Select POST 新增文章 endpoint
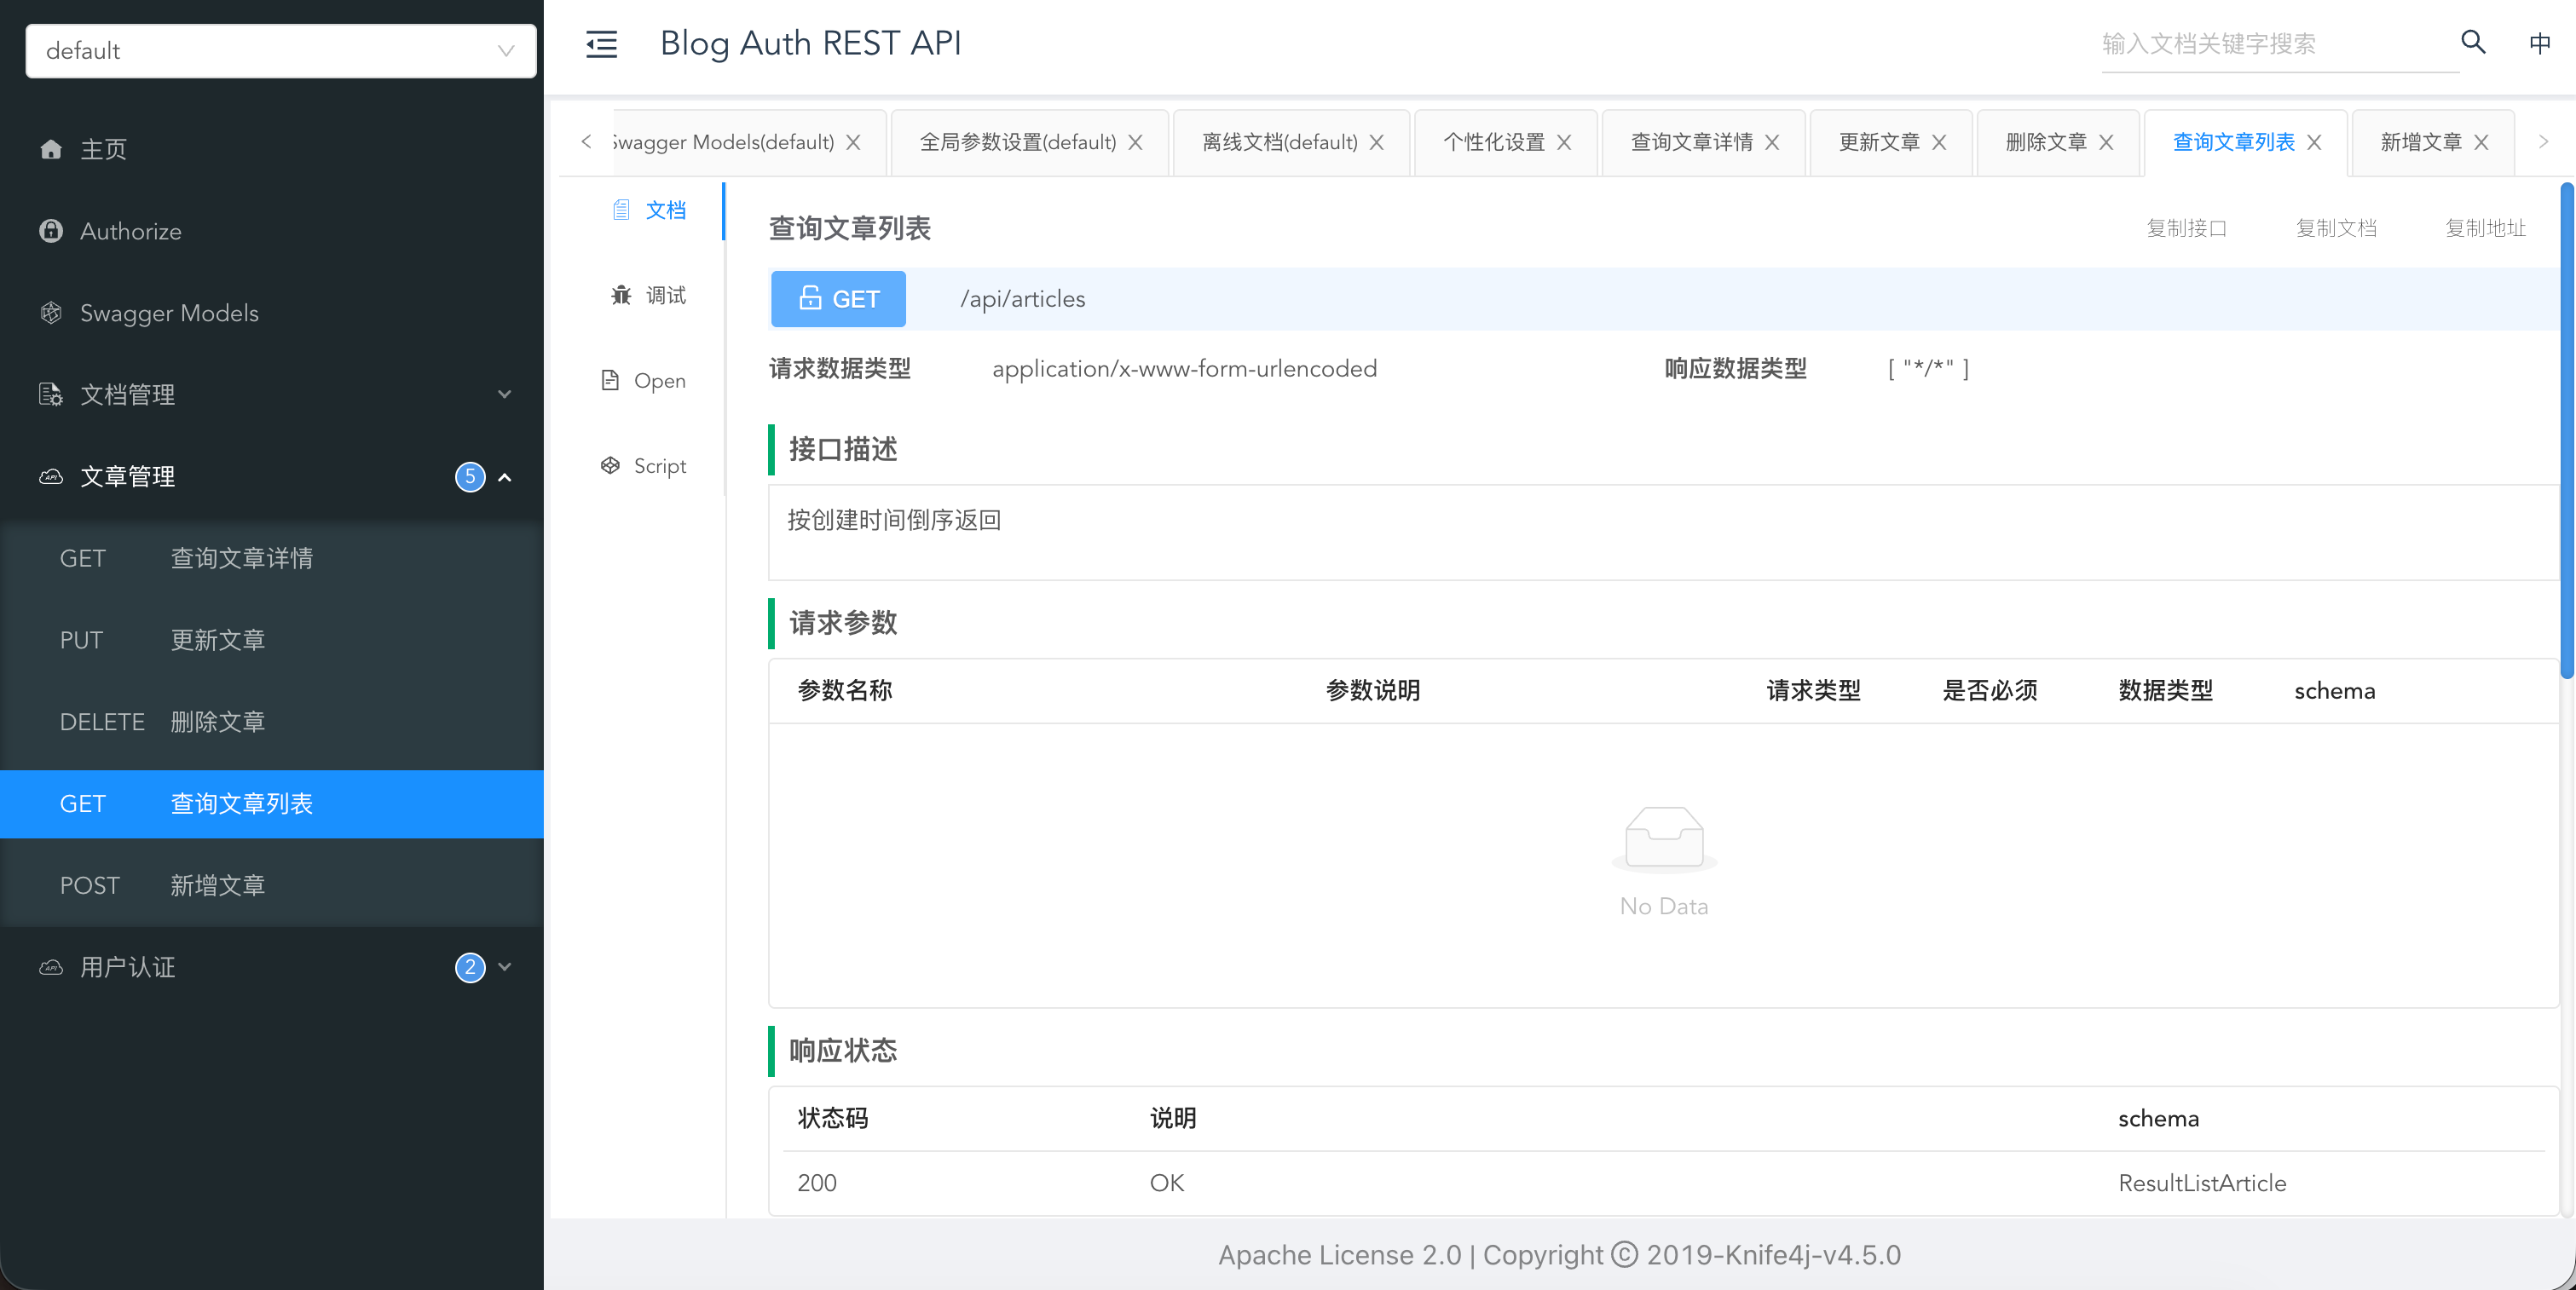 click(272, 886)
